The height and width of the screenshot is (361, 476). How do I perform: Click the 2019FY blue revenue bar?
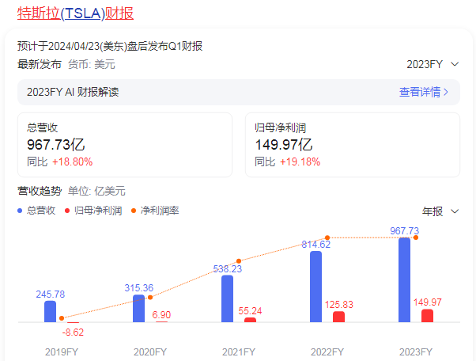click(50, 311)
